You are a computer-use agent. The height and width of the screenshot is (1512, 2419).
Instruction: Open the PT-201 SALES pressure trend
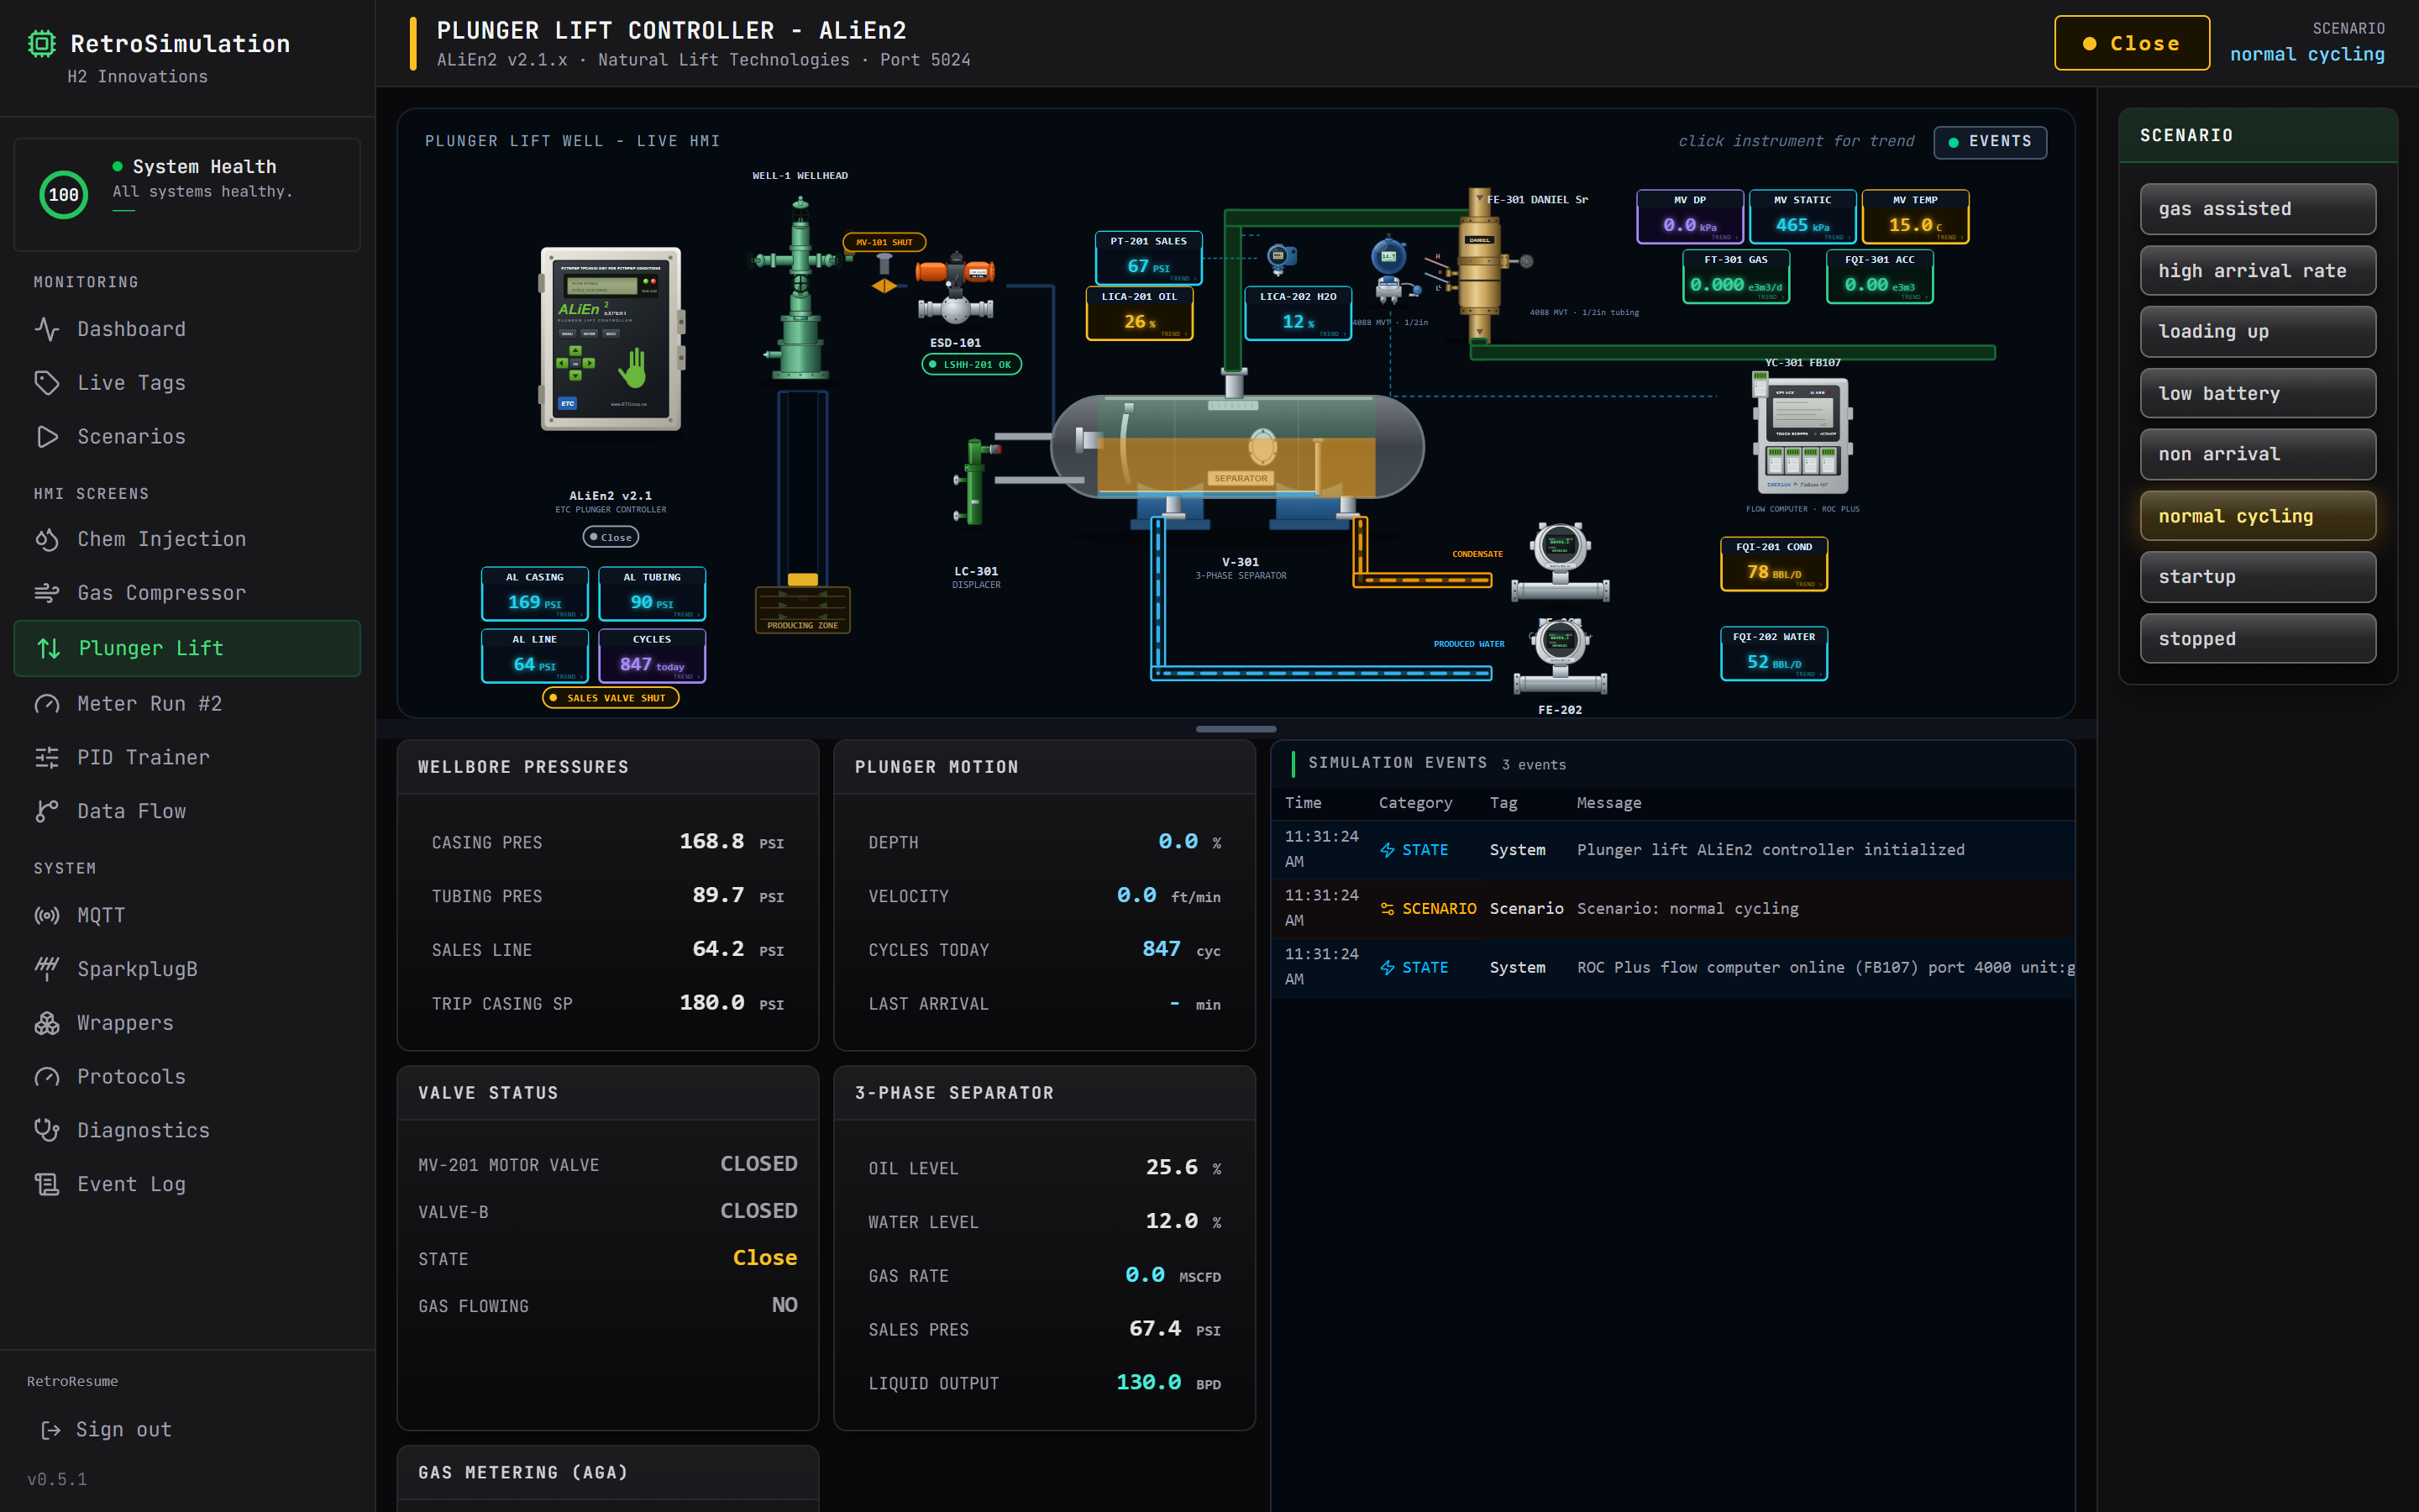(1148, 258)
